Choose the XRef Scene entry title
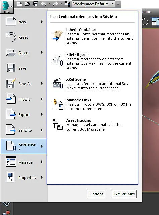The height and width of the screenshot is (215, 159). (x=76, y=79)
